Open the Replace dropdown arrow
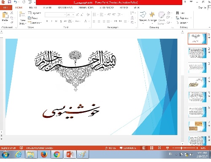 (x=191, y=18)
